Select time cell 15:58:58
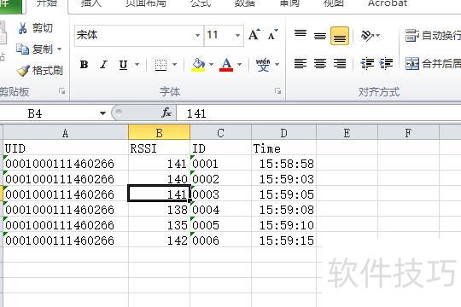This screenshot has width=461, height=307. (x=283, y=164)
